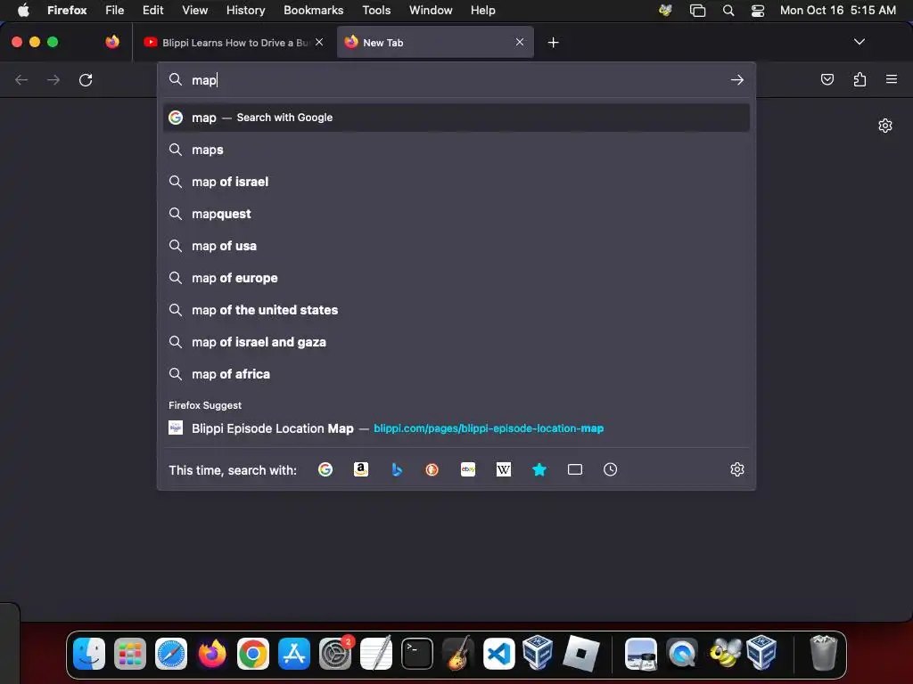Viewport: 913px width, 684px height.
Task: Open the View menu
Action: tap(194, 10)
